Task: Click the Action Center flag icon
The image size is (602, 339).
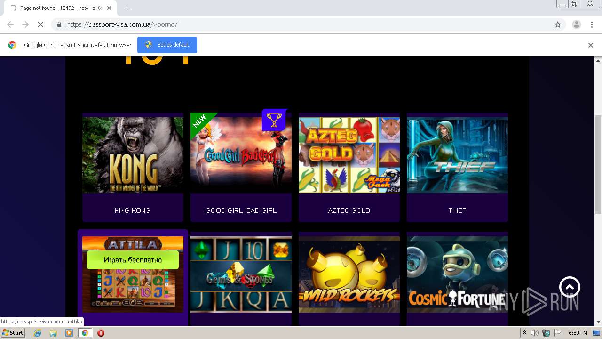Action: pos(557,333)
